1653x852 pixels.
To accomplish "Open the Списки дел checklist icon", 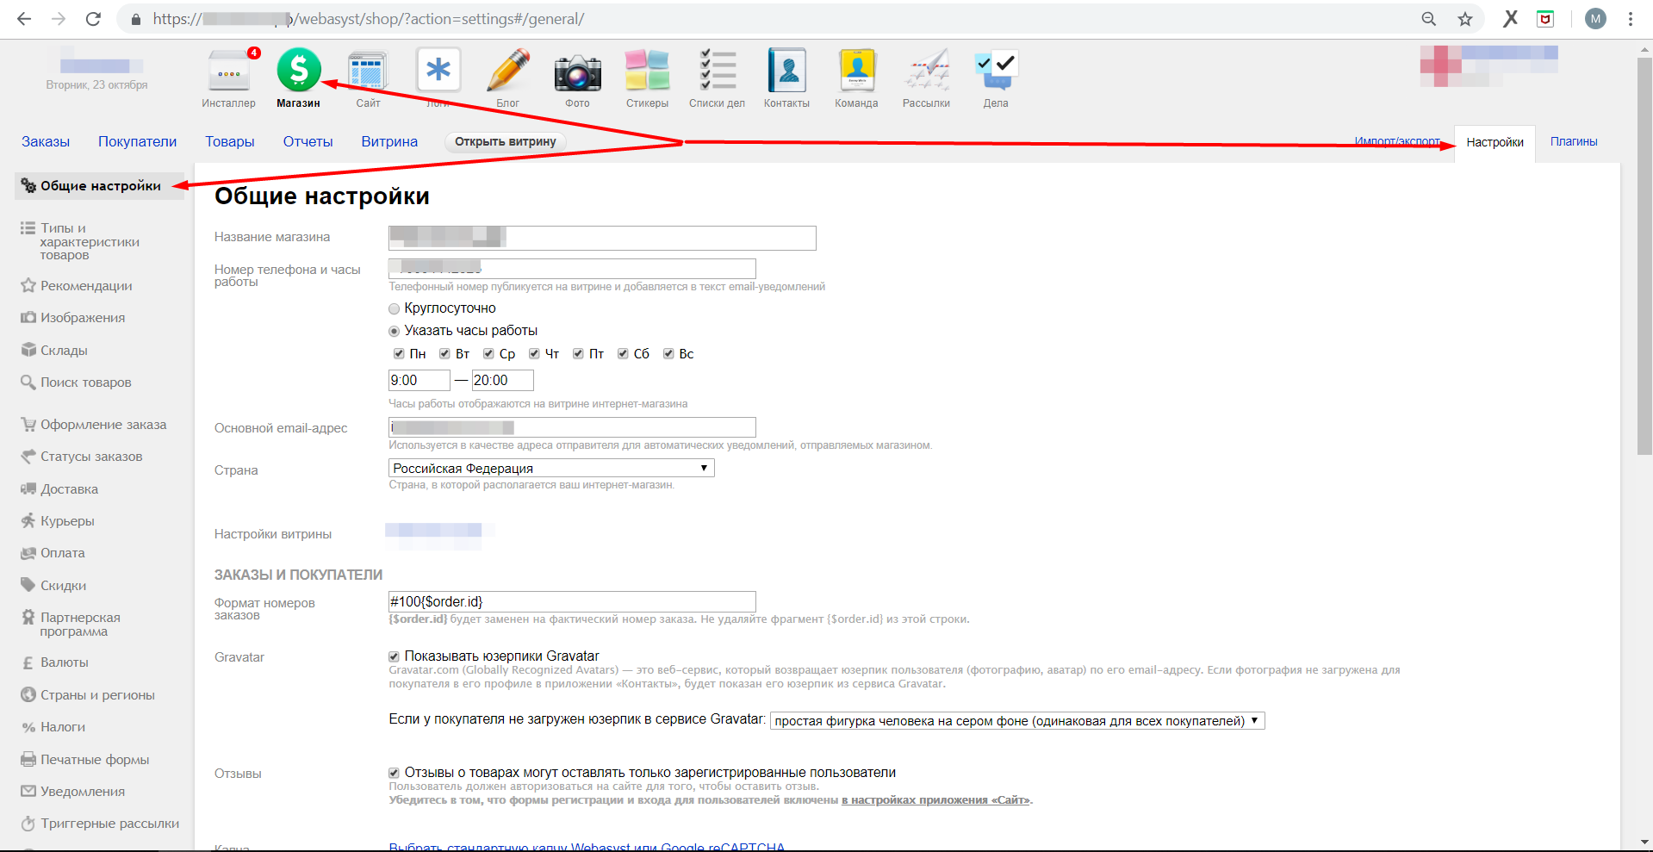I will point(718,71).
